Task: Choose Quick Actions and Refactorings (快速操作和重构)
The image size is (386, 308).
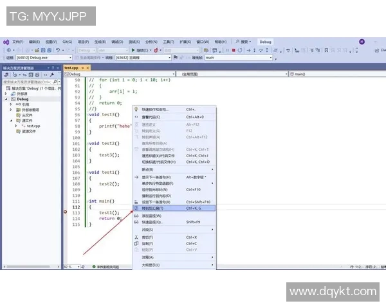Action: [x=158, y=109]
